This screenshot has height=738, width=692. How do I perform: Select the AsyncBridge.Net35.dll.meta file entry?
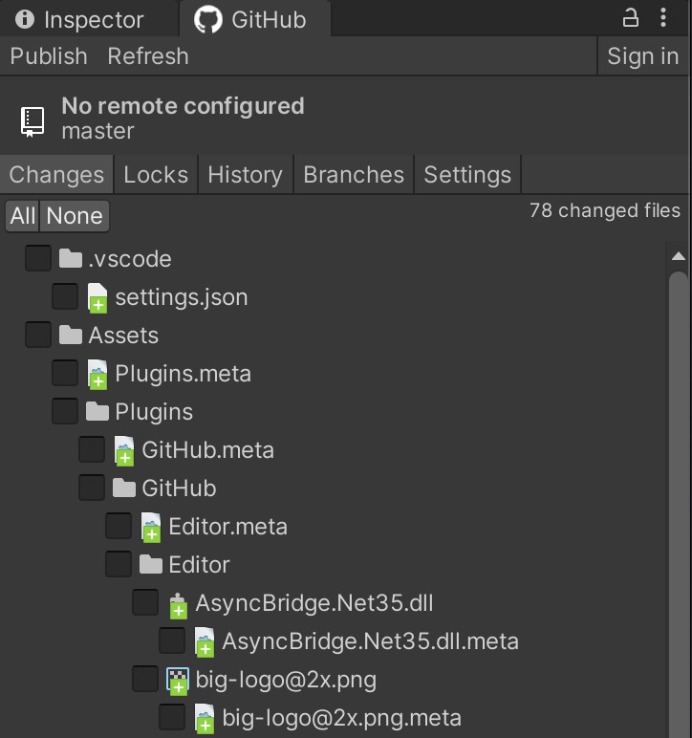click(x=370, y=641)
